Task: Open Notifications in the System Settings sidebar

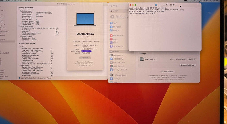Action: click(x=117, y=35)
